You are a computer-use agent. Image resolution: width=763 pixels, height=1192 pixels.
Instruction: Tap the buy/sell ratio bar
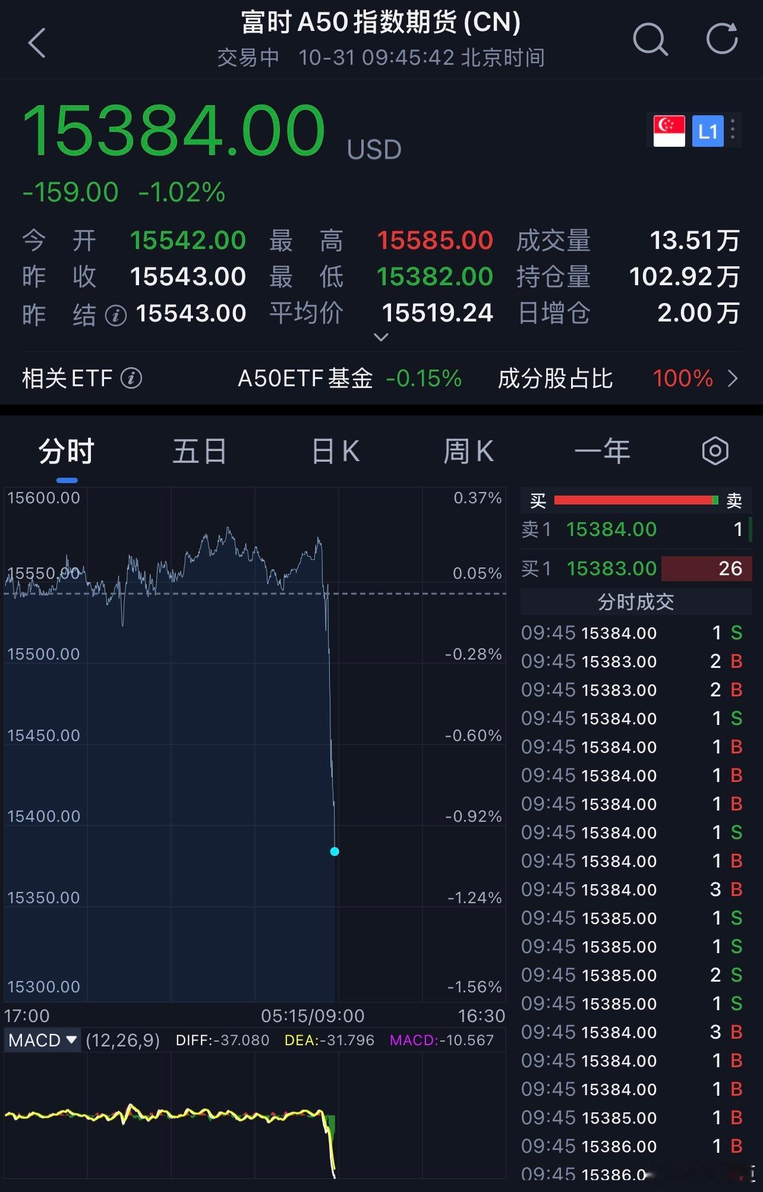pos(636,500)
